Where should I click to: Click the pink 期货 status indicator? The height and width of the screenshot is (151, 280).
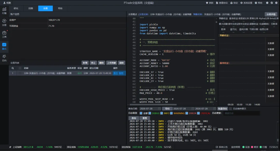tap(252, 147)
